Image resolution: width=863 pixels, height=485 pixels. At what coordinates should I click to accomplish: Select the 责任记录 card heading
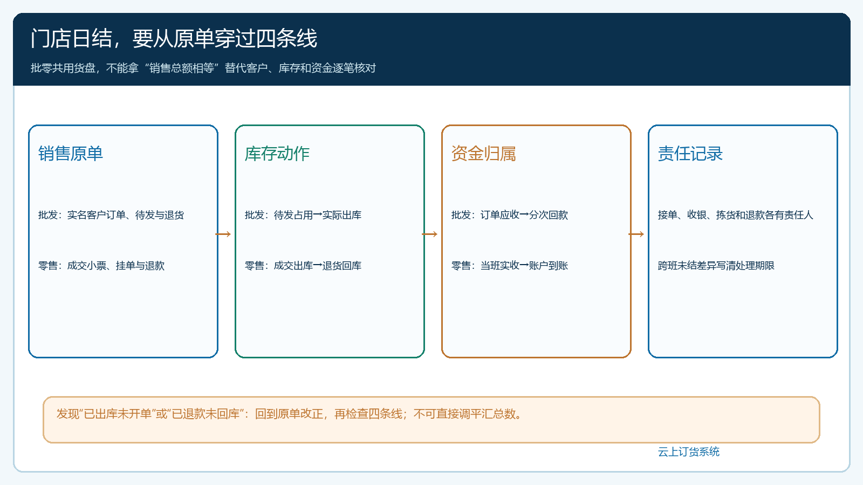[x=690, y=154]
